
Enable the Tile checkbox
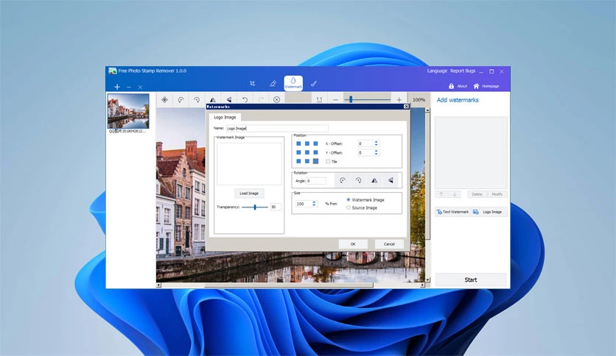[328, 162]
